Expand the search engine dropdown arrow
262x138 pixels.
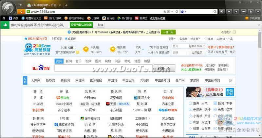(x=185, y=12)
